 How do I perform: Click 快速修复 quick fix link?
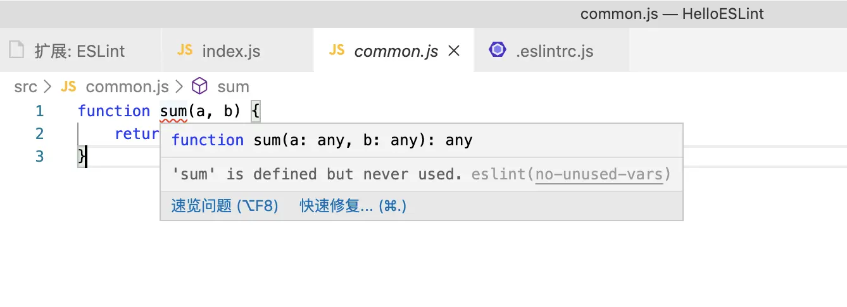coord(353,206)
